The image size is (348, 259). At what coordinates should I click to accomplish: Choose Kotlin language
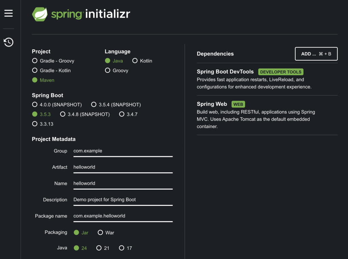coord(142,61)
